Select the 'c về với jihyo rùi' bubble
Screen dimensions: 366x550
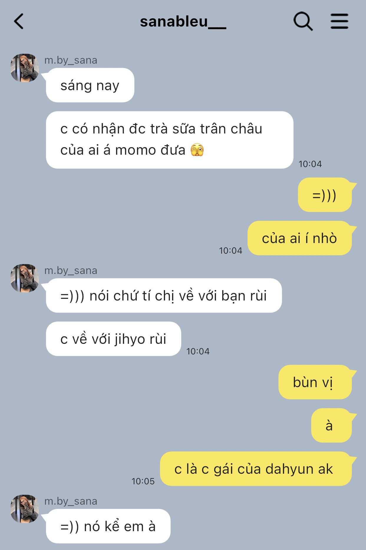(113, 339)
